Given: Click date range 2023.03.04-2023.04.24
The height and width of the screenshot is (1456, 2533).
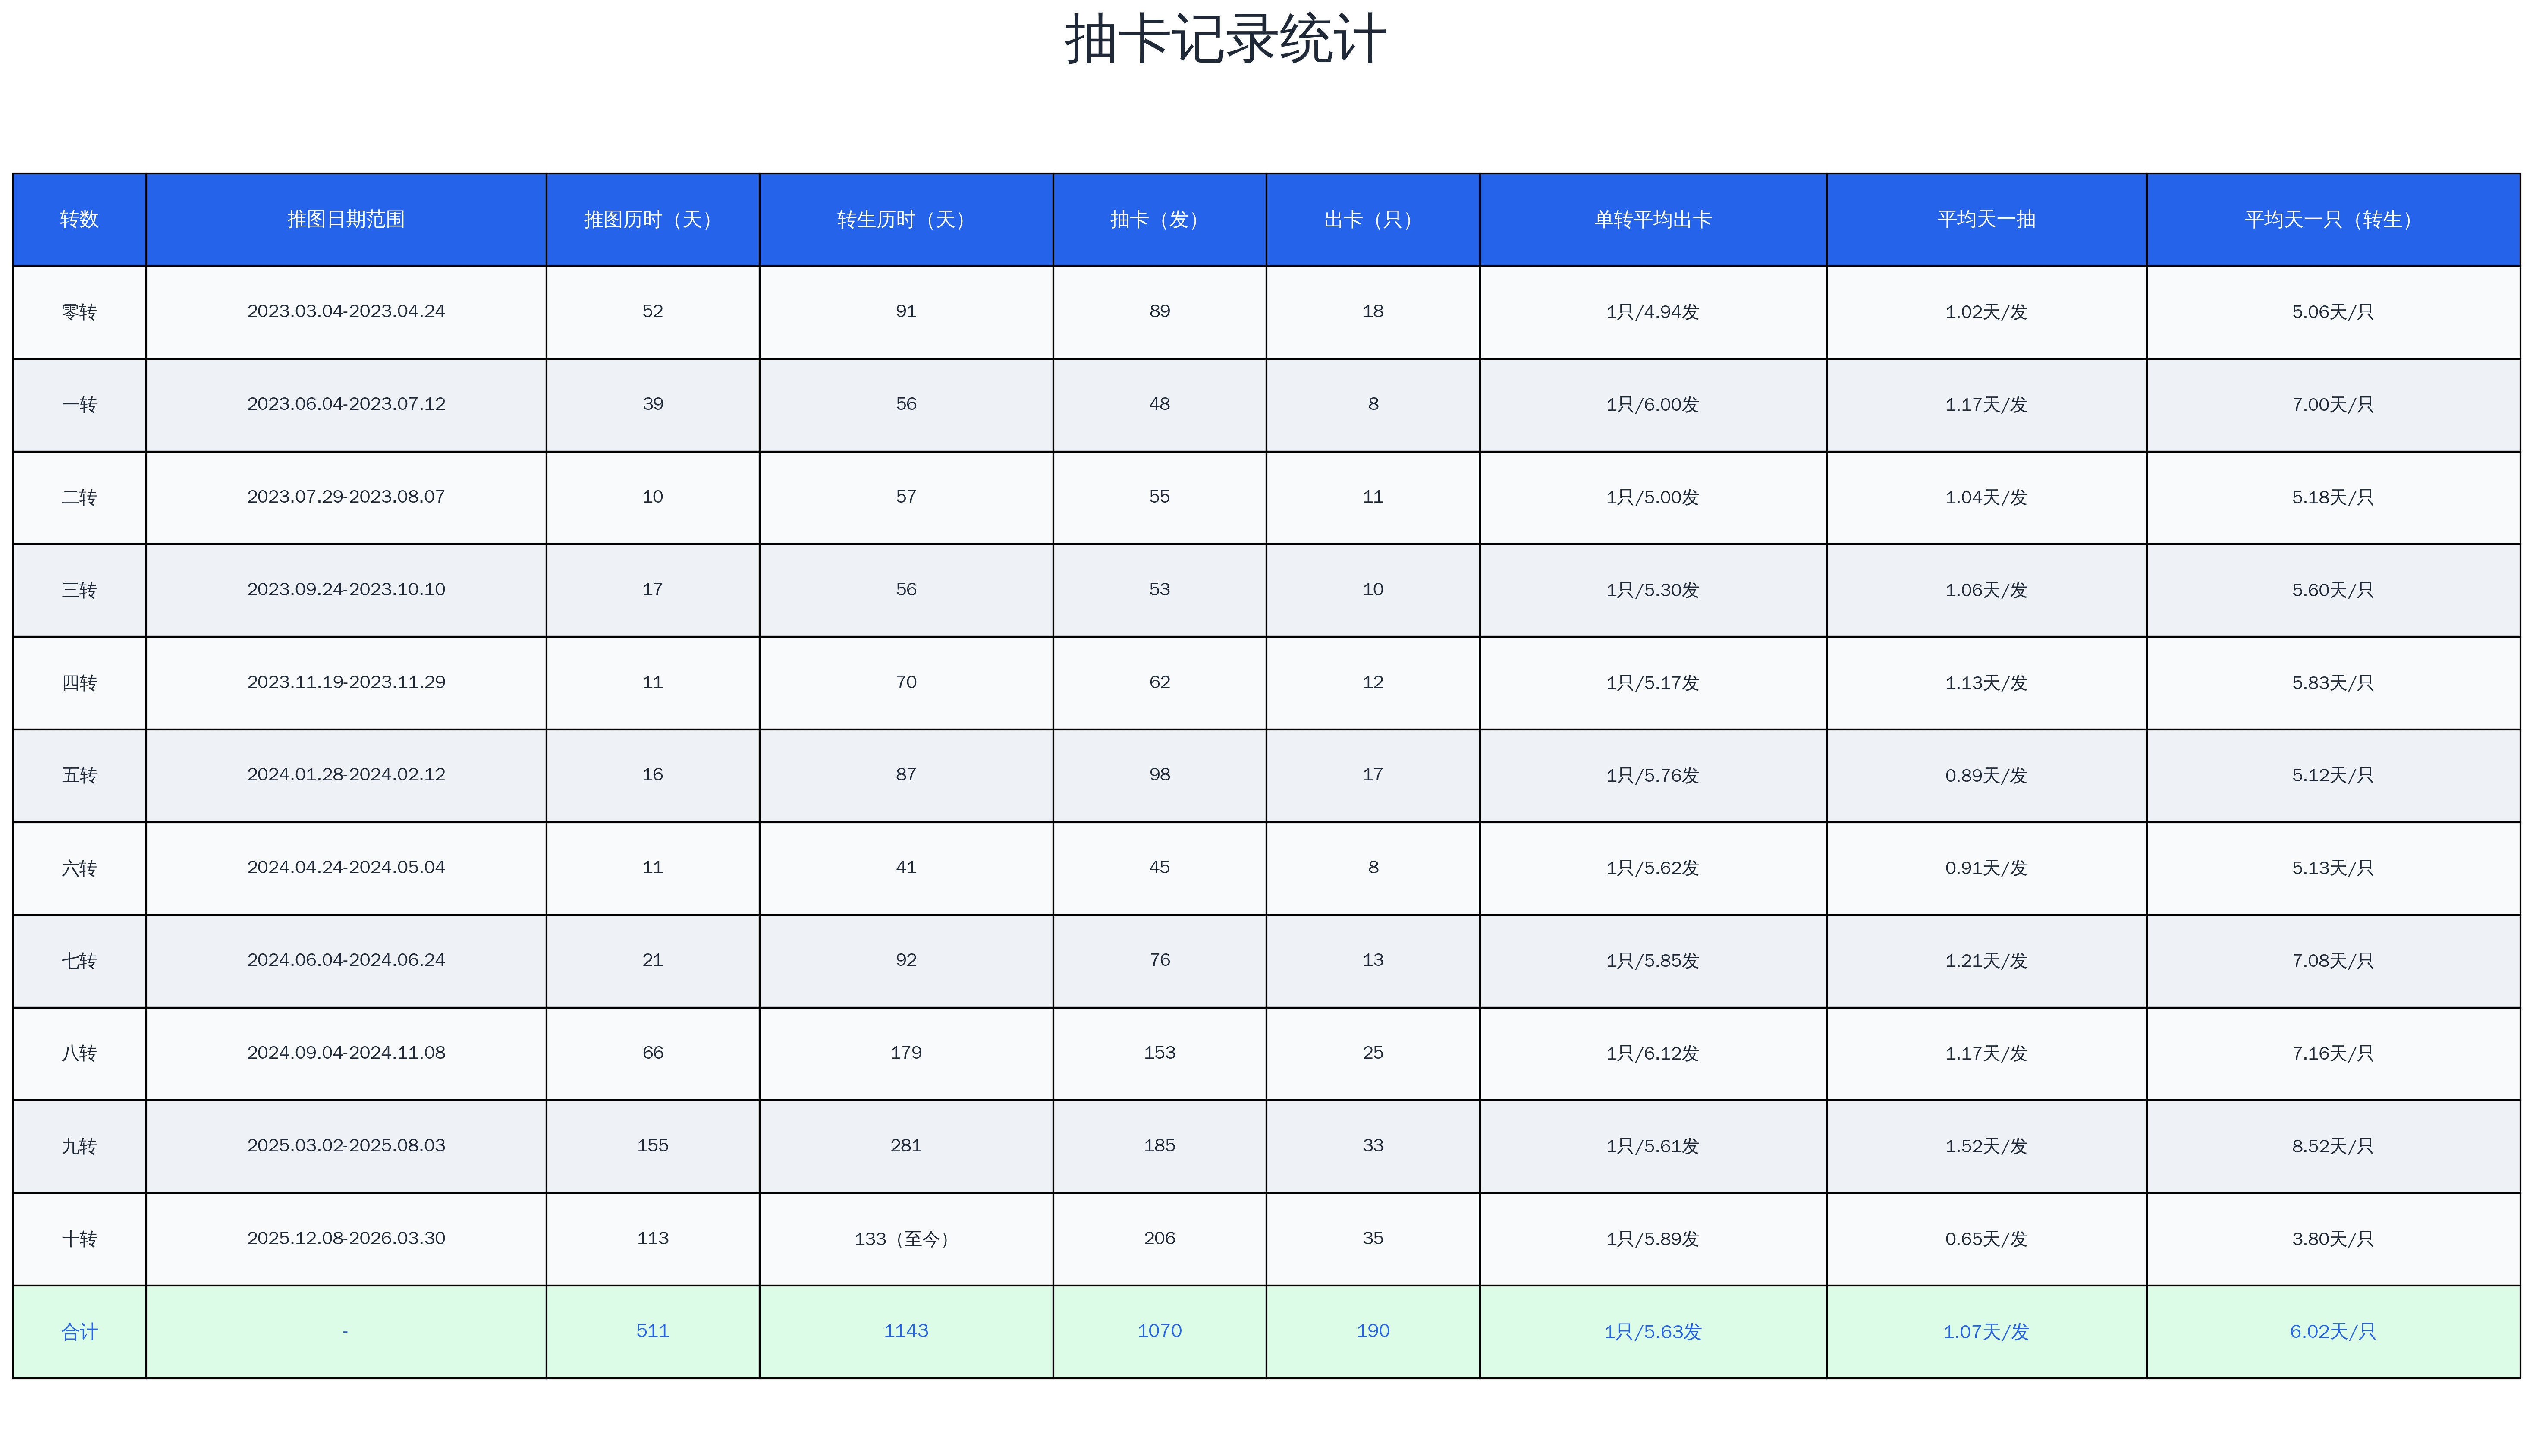Looking at the screenshot, I should (346, 312).
